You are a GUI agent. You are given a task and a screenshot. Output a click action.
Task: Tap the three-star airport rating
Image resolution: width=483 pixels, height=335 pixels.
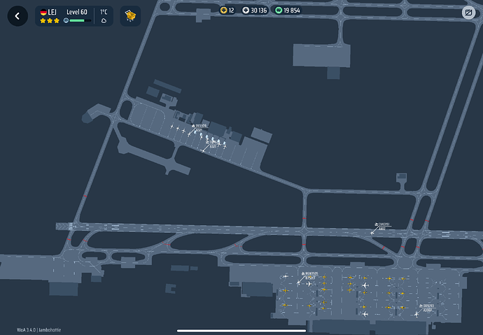[49, 21]
